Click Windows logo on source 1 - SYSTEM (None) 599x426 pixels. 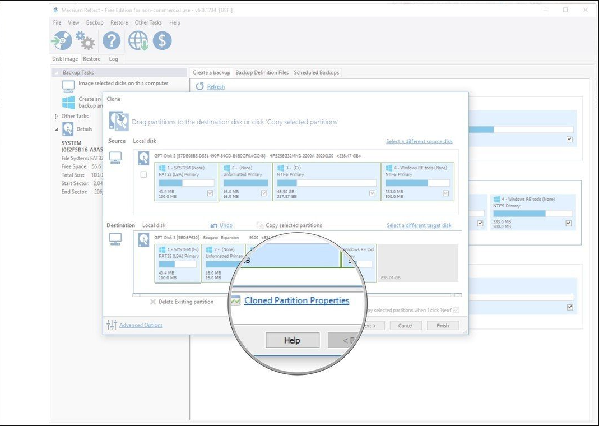(x=162, y=168)
